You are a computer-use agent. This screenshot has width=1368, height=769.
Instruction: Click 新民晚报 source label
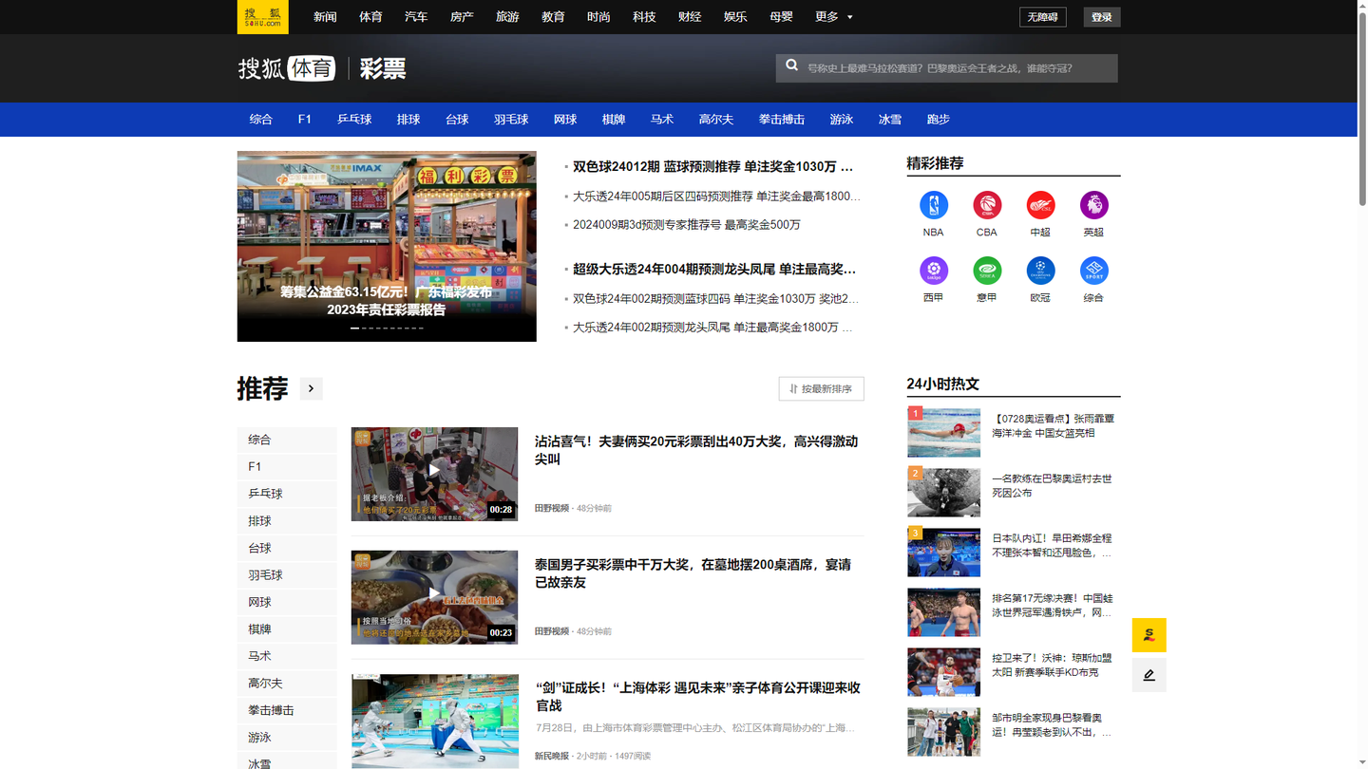point(552,756)
